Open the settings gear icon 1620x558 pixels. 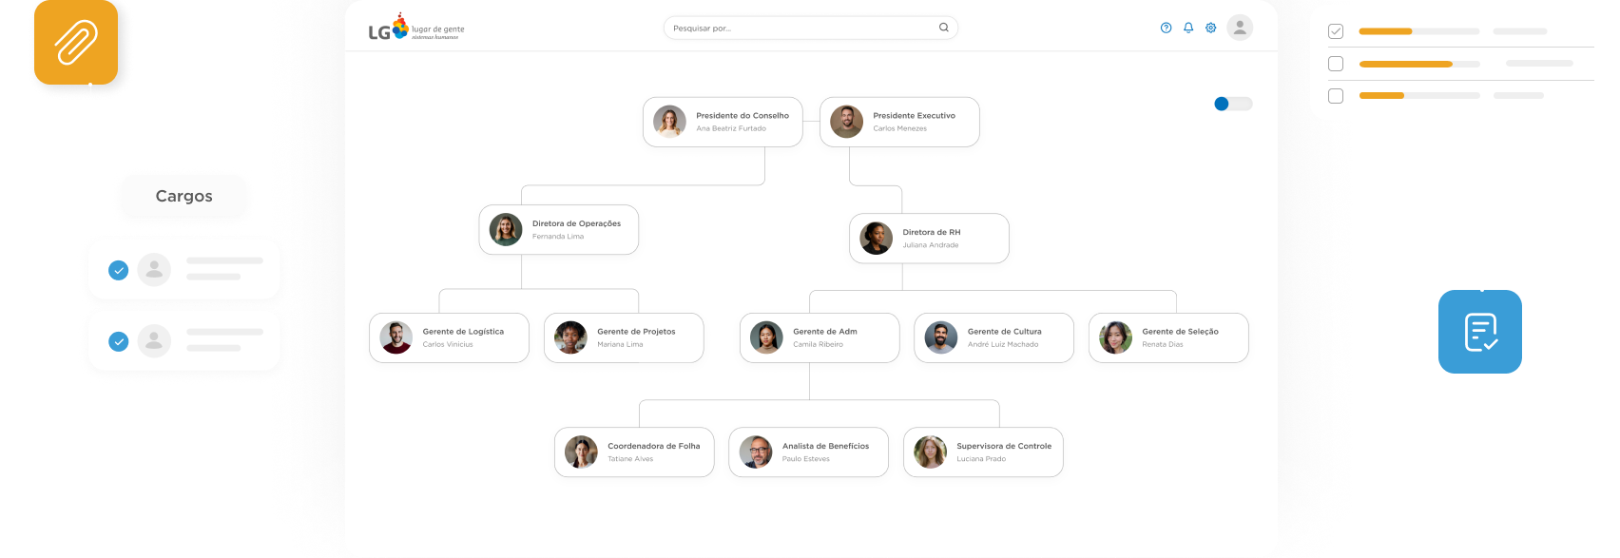pos(1210,28)
